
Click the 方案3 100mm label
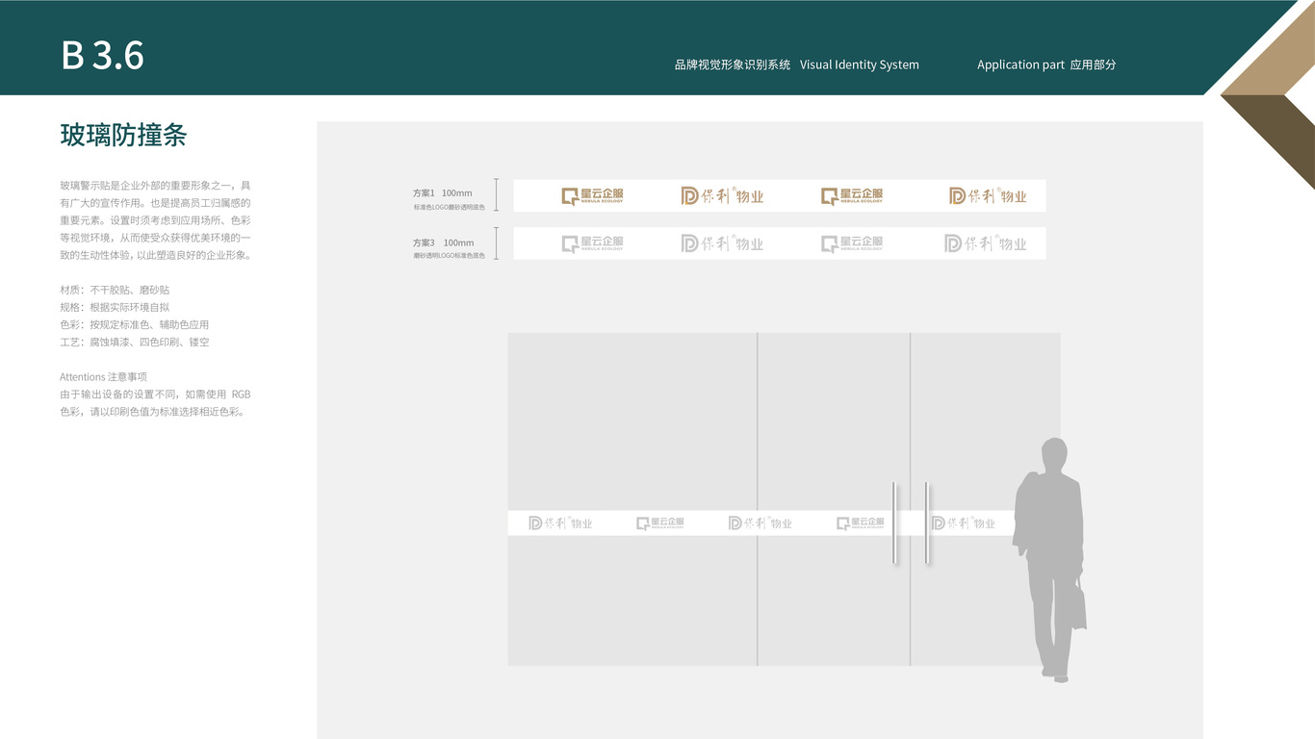click(x=444, y=242)
